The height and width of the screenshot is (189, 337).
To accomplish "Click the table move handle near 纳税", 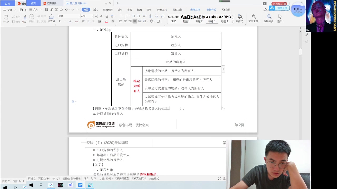I will point(109,30).
